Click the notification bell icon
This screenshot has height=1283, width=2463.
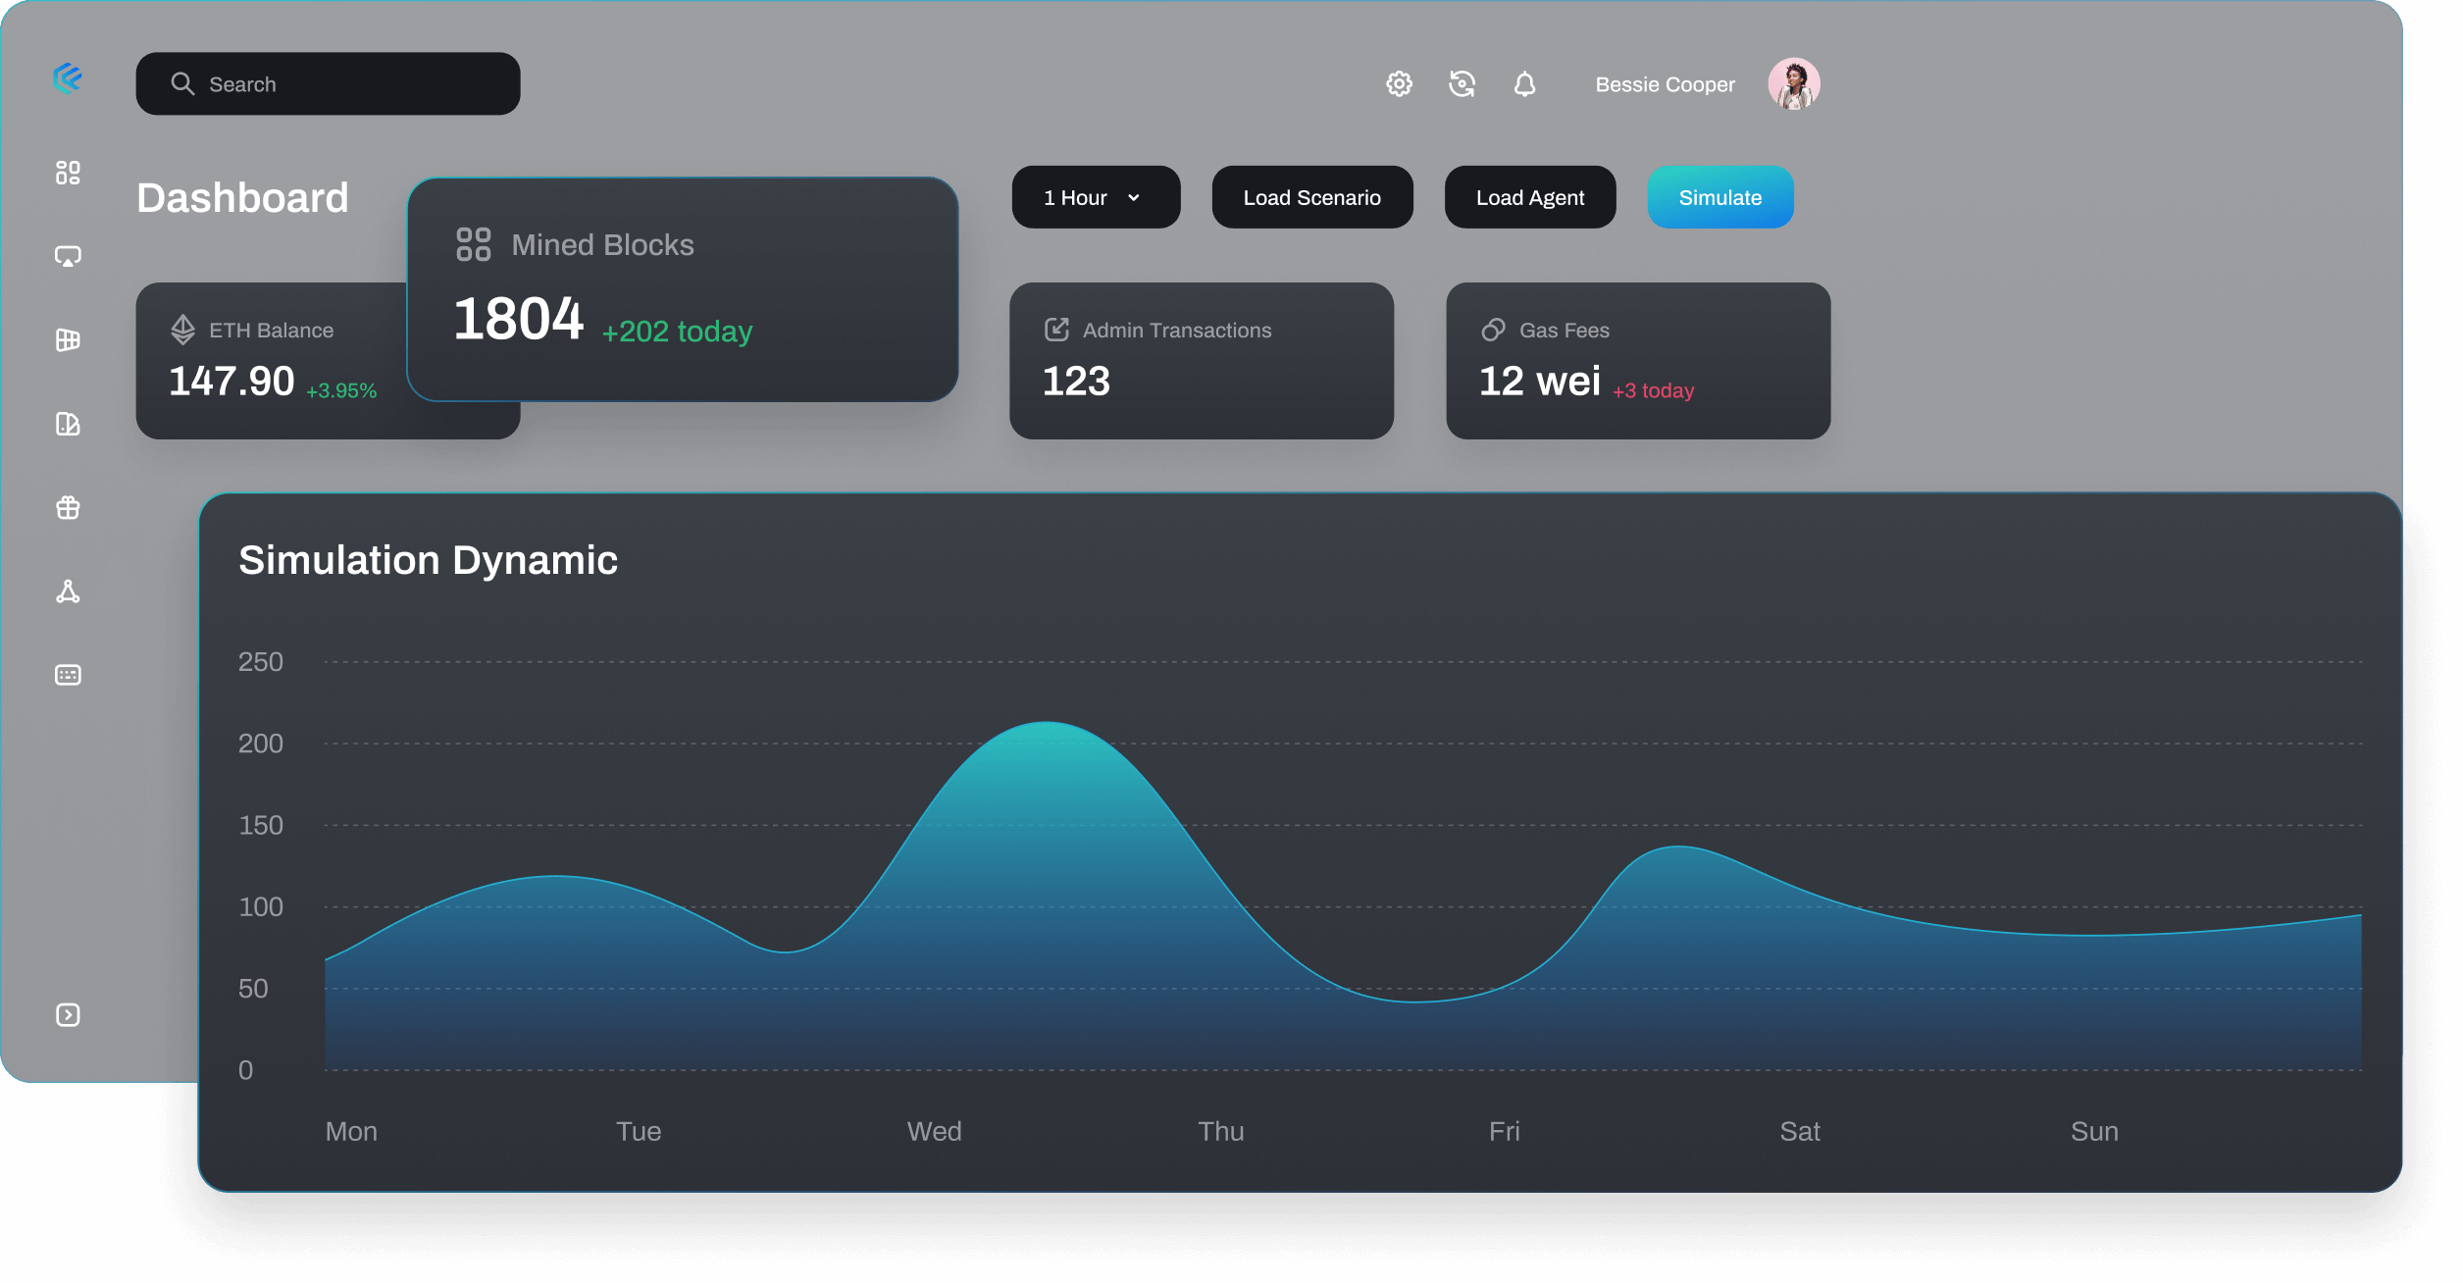point(1523,81)
